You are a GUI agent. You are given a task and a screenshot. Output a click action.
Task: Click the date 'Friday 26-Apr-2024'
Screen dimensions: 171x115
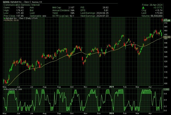152,5
